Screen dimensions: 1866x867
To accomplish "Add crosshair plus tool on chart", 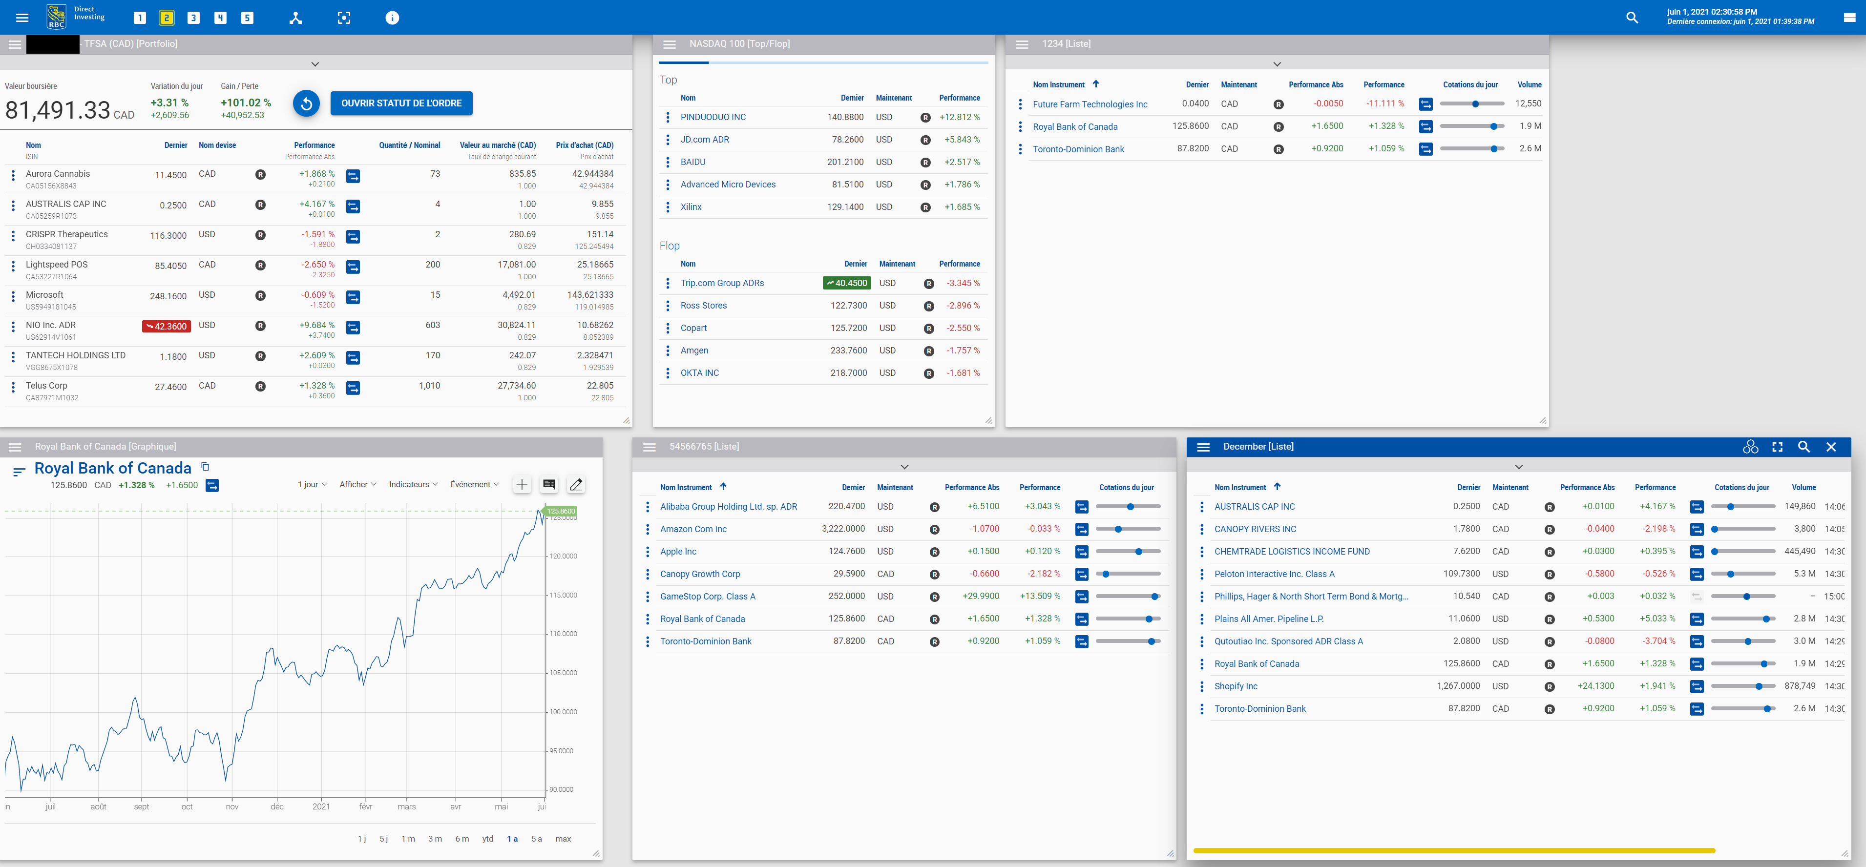I will pos(522,485).
